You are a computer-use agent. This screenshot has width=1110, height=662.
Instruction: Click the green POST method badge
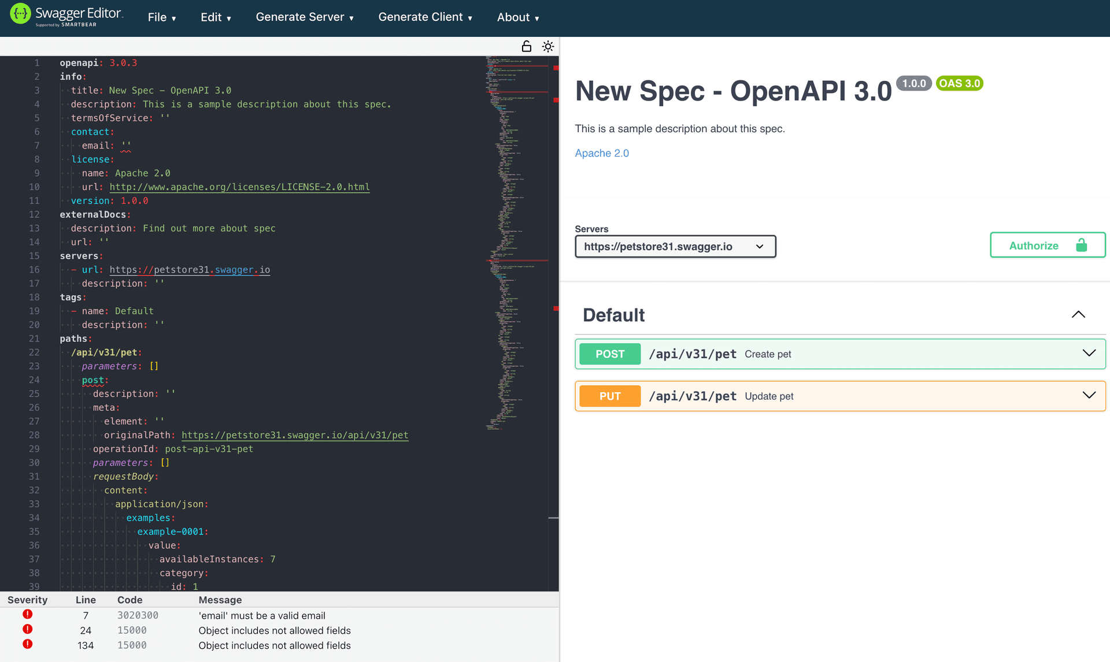[609, 354]
